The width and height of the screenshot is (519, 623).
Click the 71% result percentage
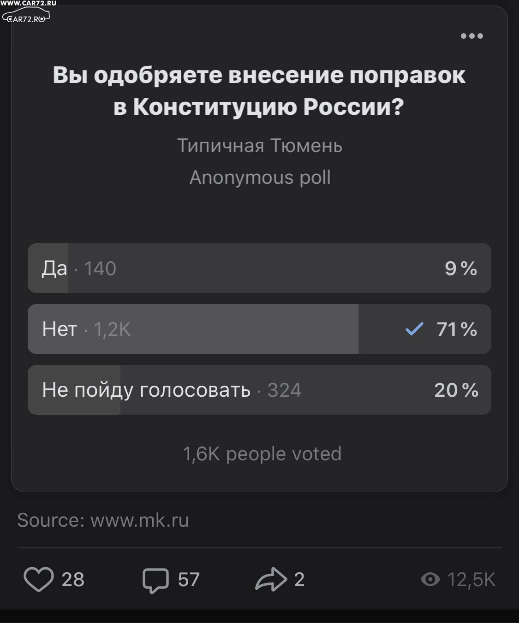click(457, 329)
